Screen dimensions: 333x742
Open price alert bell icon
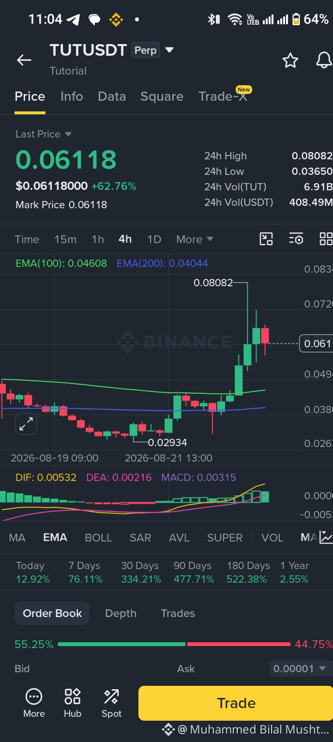[x=324, y=61]
